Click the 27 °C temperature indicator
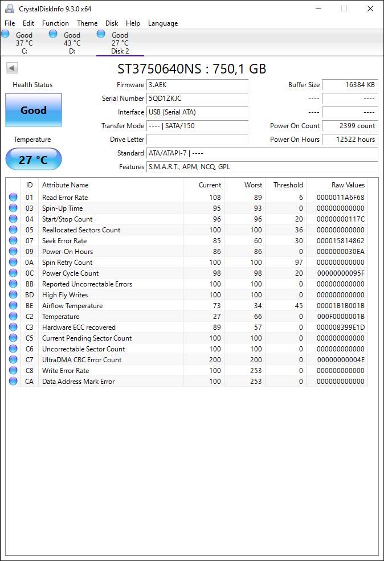 click(x=34, y=159)
